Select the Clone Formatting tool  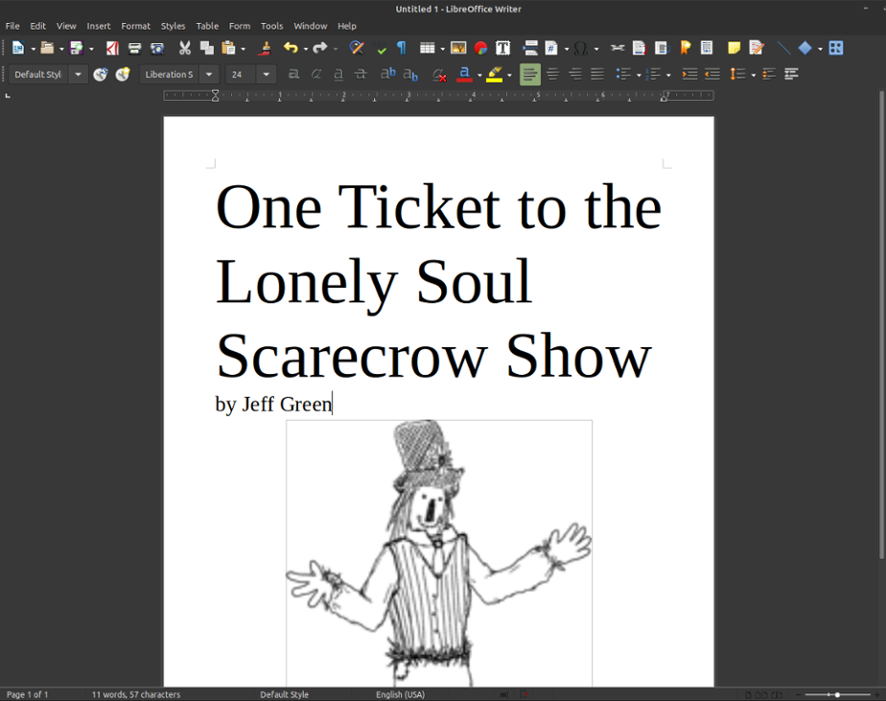(266, 47)
